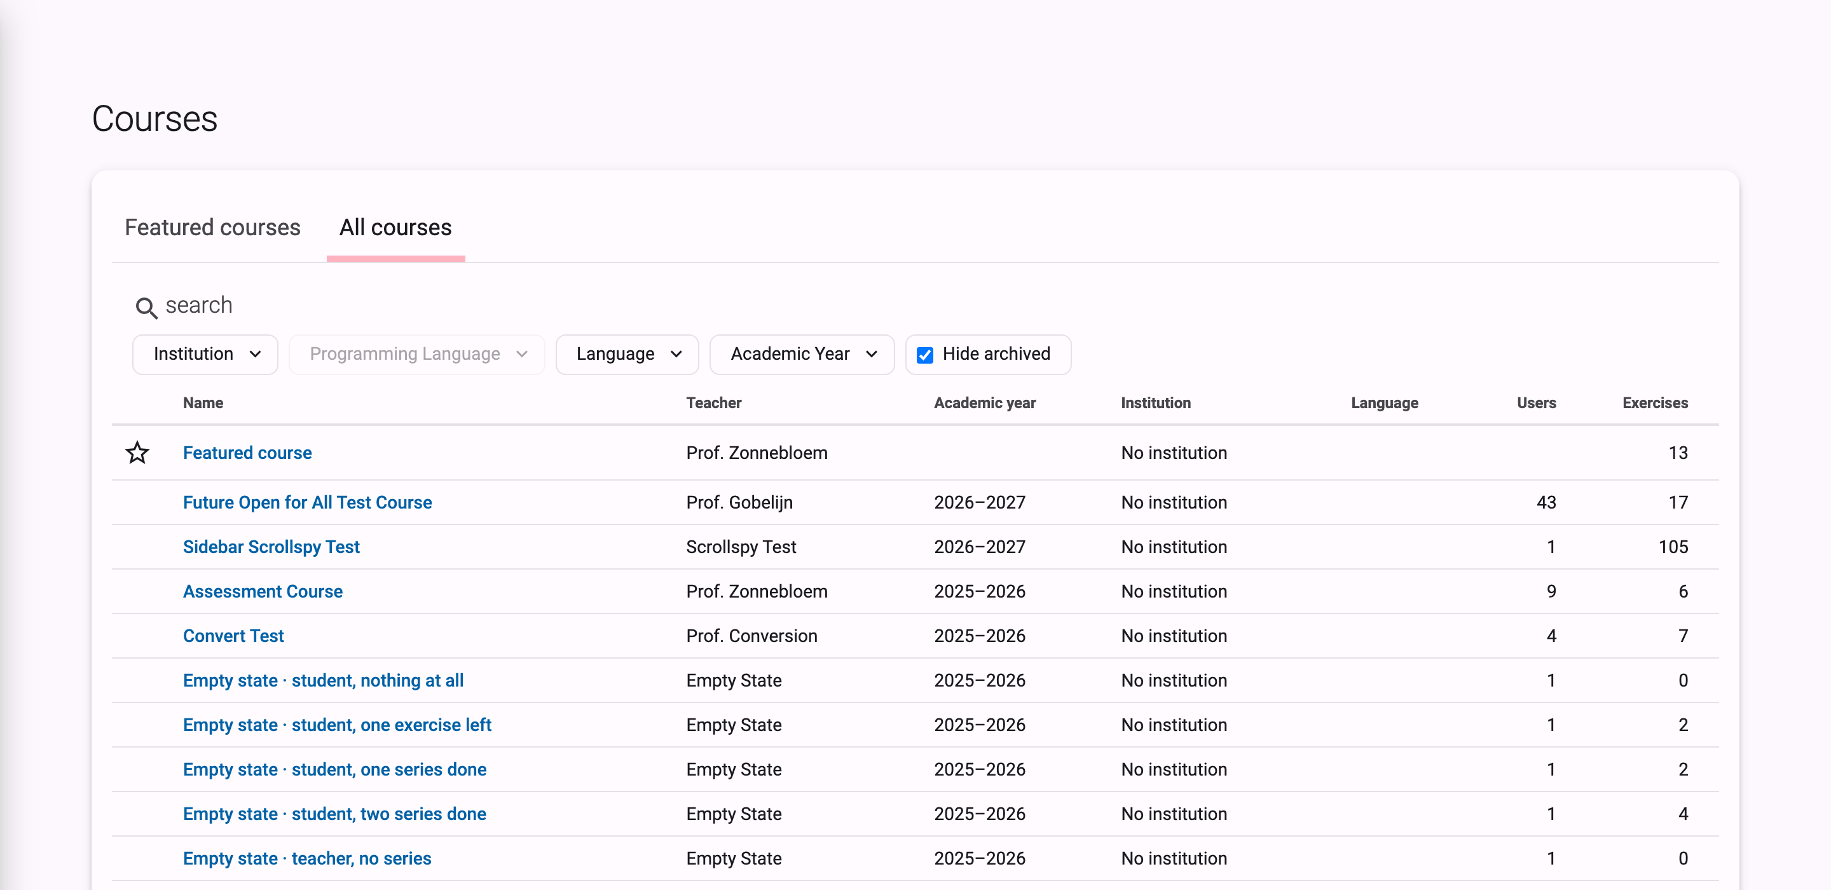Click teacher Prof. Gobelijn cell
The image size is (1831, 890).
click(x=740, y=503)
